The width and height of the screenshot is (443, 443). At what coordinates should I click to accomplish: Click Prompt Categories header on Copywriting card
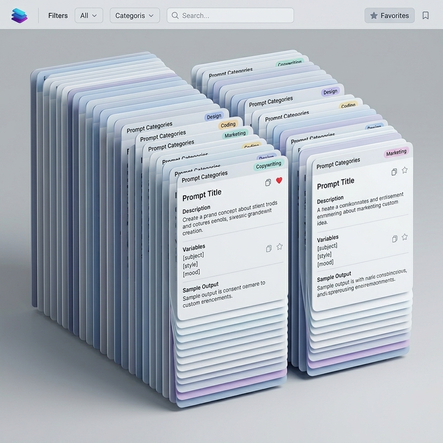click(205, 177)
